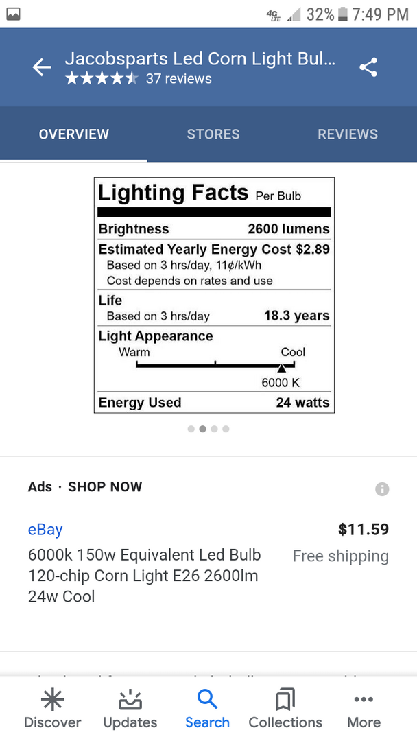This screenshot has height=741, width=417.
Task: Select the third image carousel dot
Action: tap(214, 429)
